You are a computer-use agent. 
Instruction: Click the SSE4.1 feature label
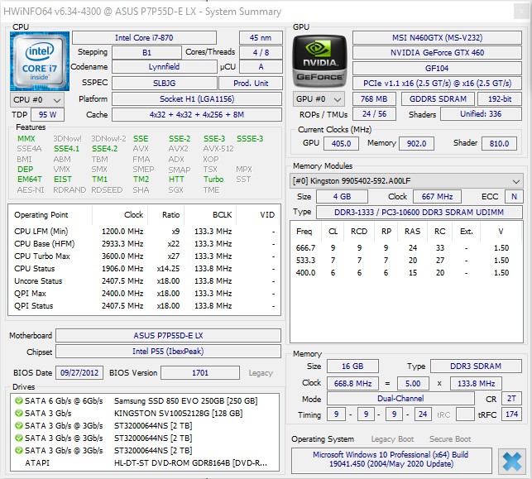coord(66,149)
